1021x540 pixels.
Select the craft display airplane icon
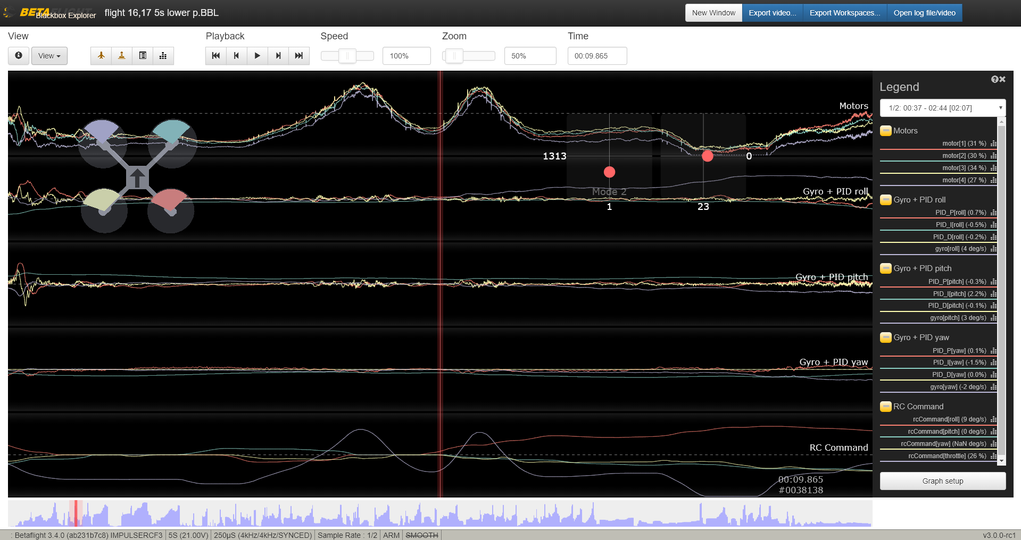coord(101,55)
